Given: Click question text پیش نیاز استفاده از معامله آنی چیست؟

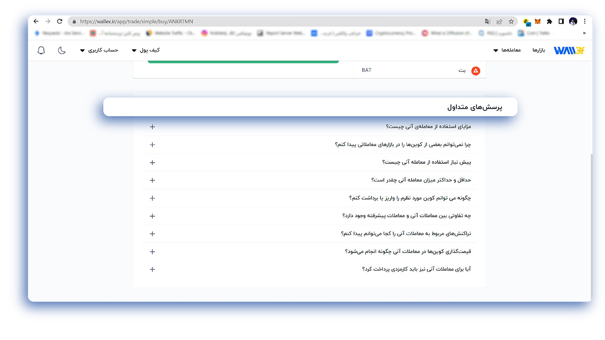Looking at the screenshot, I should (427, 162).
